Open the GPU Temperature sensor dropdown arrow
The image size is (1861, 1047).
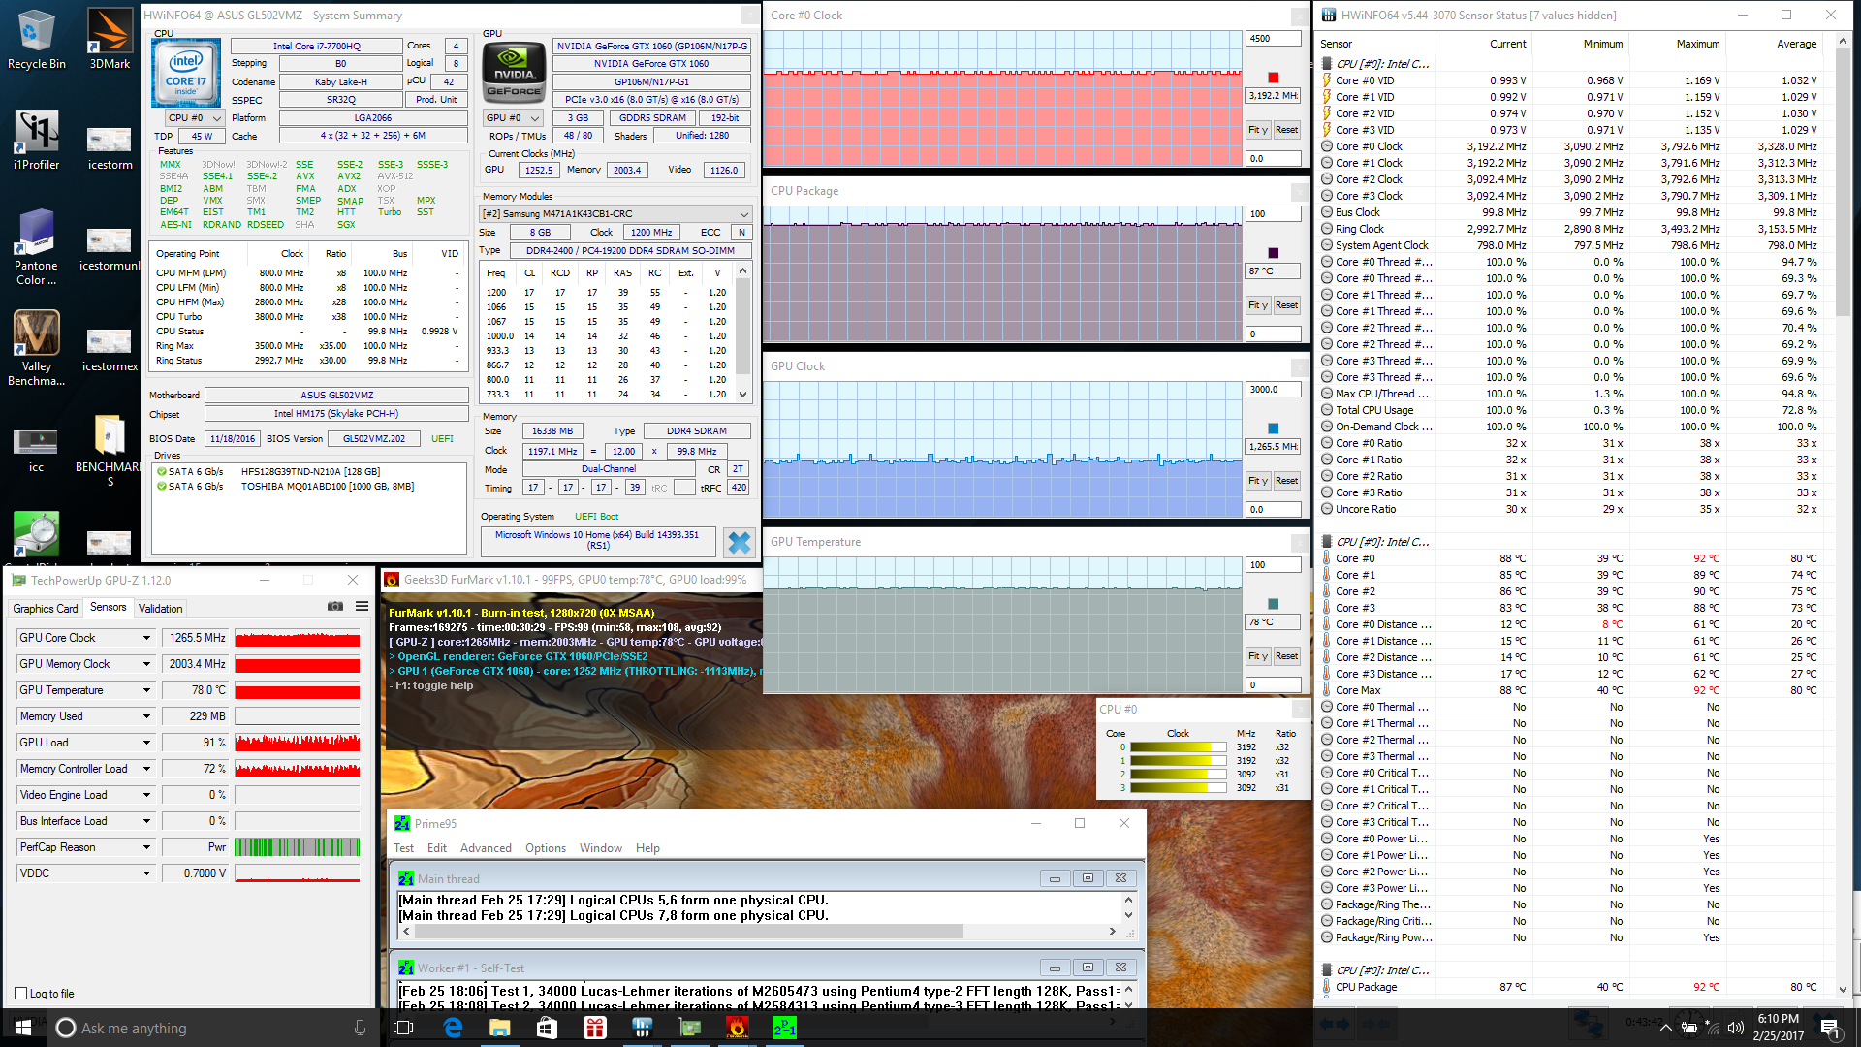pos(146,690)
